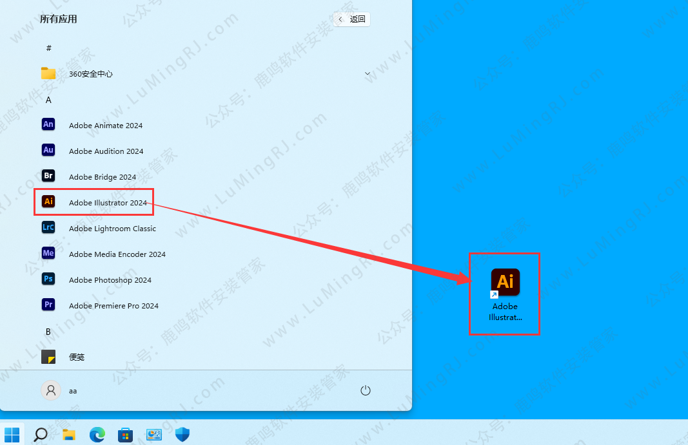
Task: Launch Adobe Media Encoder 2024 icon
Action: point(48,253)
